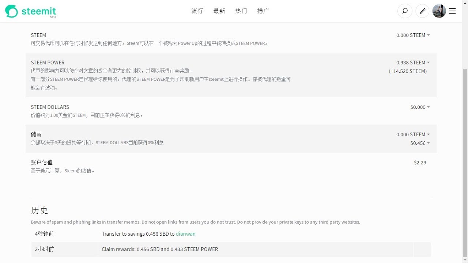Open the hamburger menu icon
The height and width of the screenshot is (263, 468).
click(x=452, y=11)
